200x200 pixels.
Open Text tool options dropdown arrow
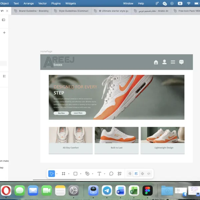104,174
